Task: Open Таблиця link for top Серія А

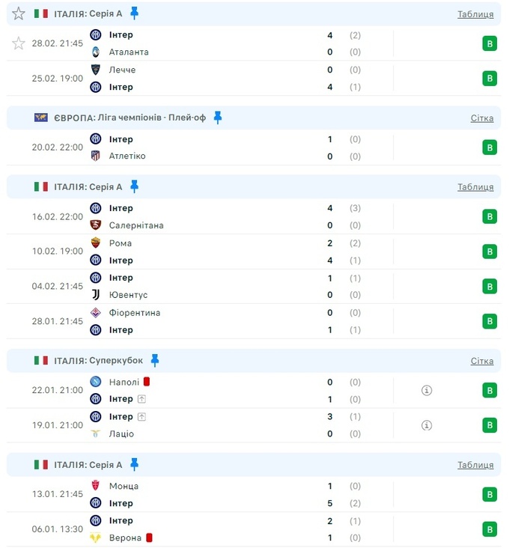Action: (475, 14)
